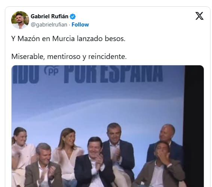Open the @gabrielrufian handle link
The height and width of the screenshot is (187, 212).
[49, 25]
